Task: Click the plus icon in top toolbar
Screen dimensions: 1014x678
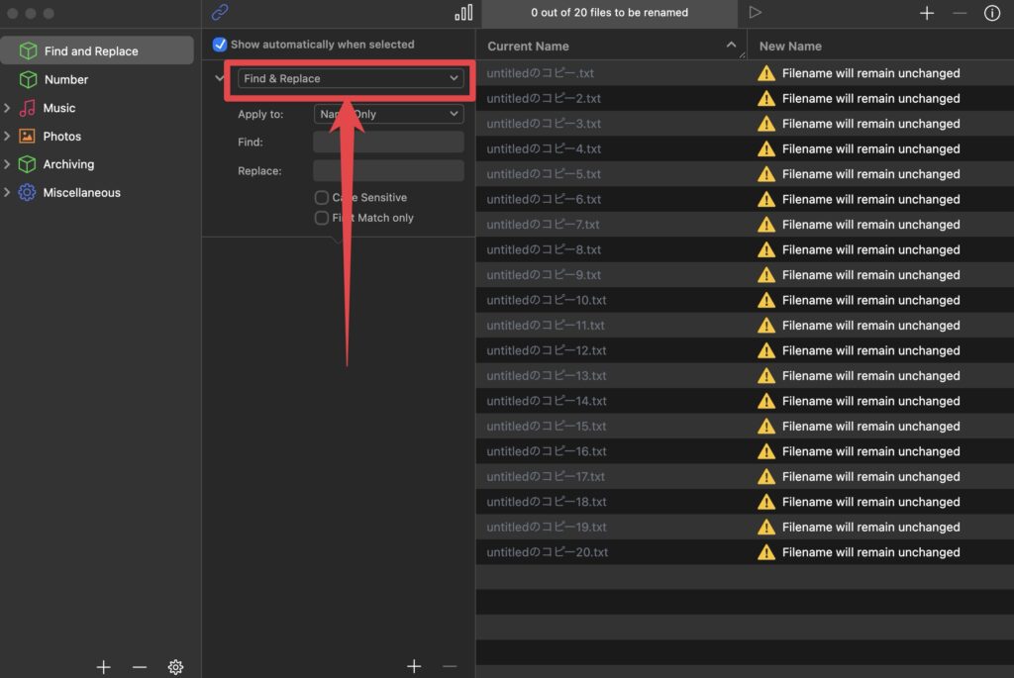Action: pos(927,13)
